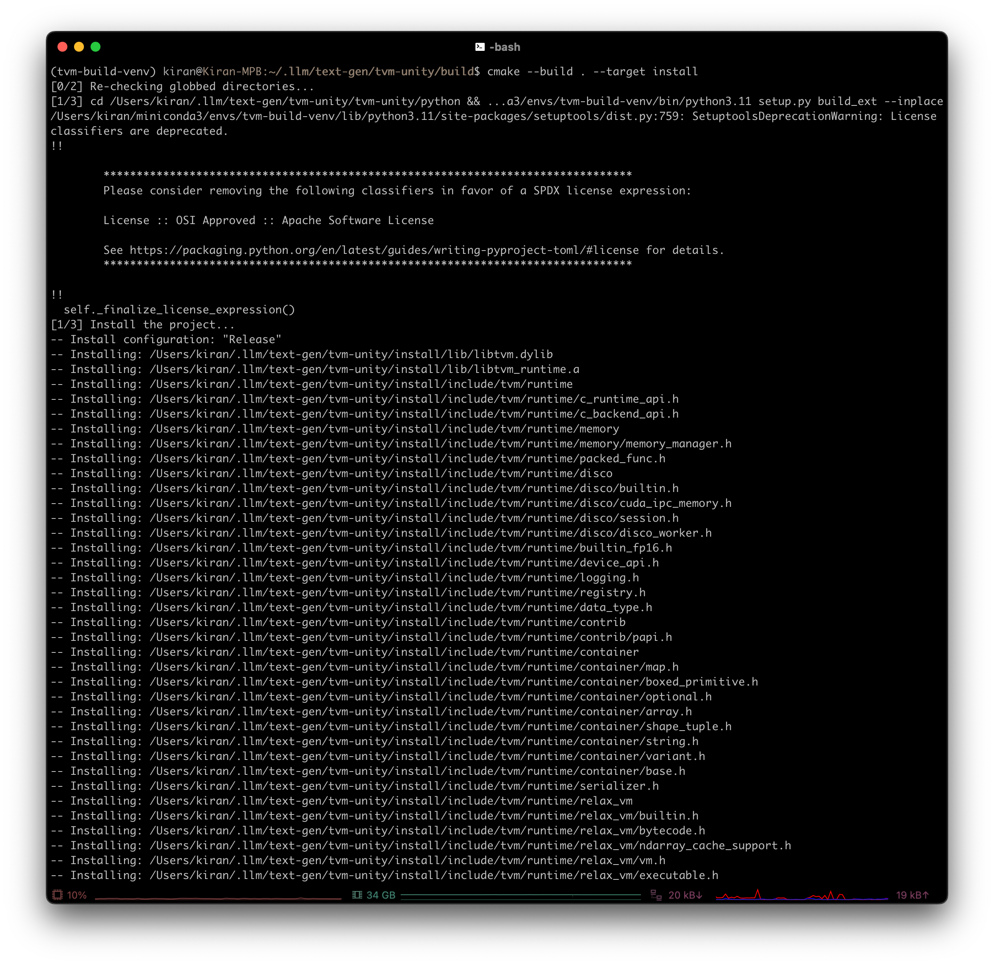Screen dimensions: 994x965
Task: Click the c_backend_api.h install line
Action: click(365, 414)
